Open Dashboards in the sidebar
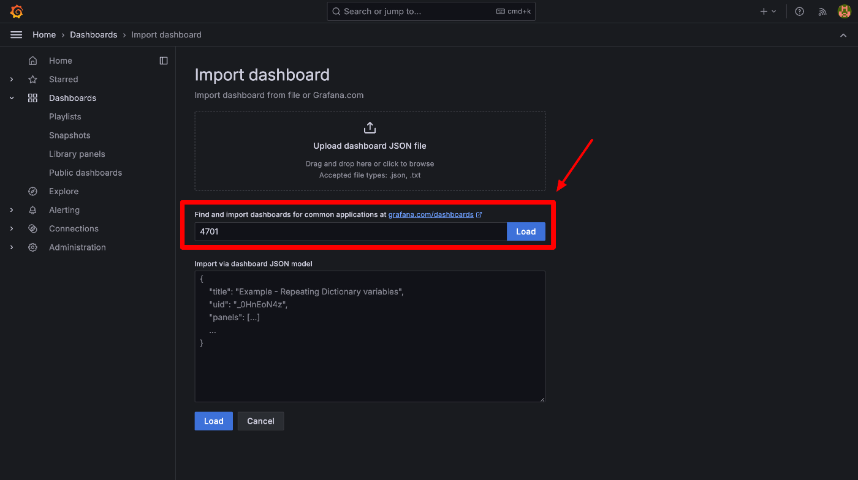This screenshot has width=858, height=480. click(x=73, y=98)
